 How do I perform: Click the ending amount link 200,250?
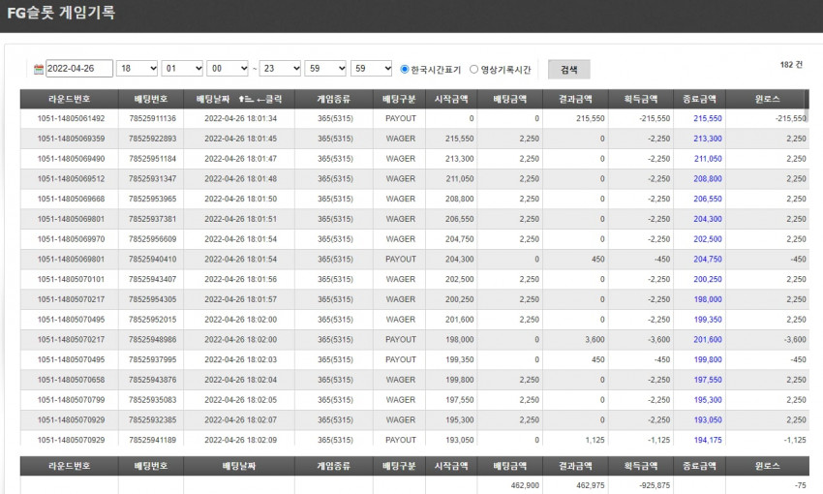coord(708,279)
